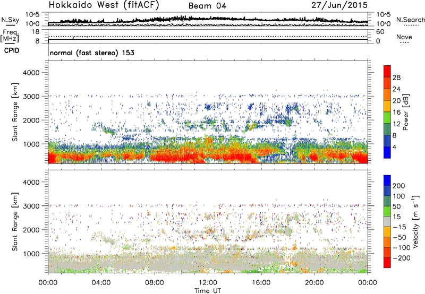Click the frequency axis value 18
The image size is (425, 294).
click(36, 32)
